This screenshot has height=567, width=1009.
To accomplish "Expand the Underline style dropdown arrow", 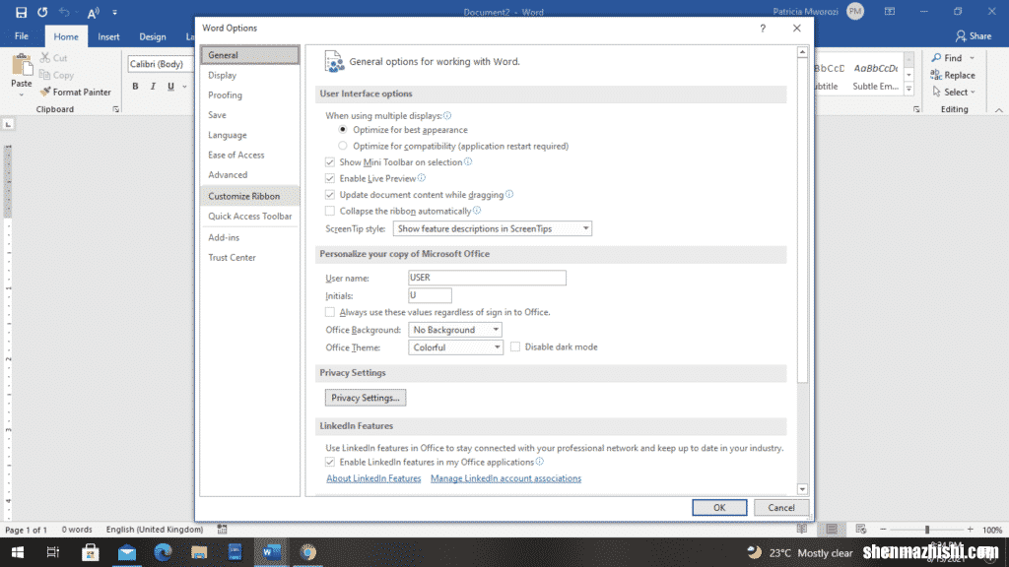I will 184,87.
